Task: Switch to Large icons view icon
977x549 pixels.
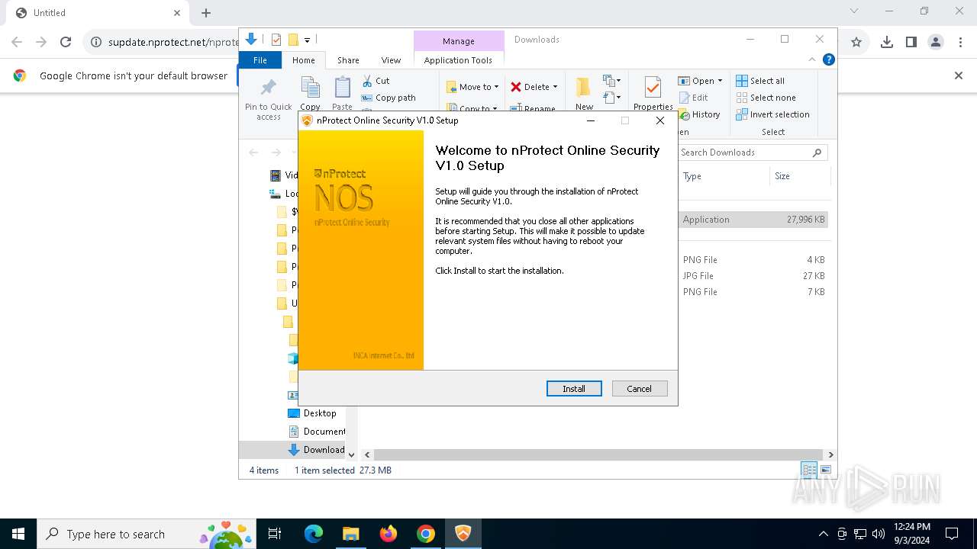Action: 825,470
